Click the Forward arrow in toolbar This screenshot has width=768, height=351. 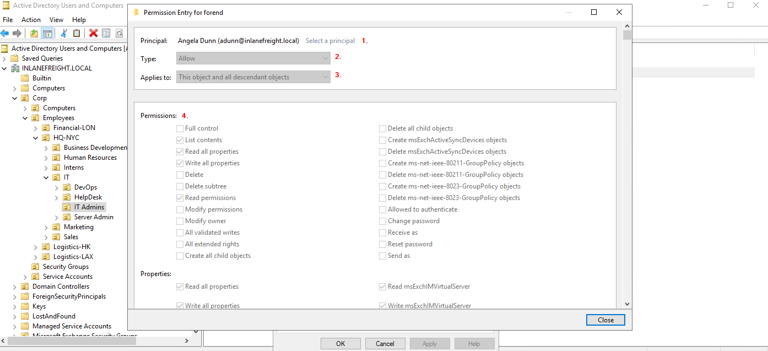(x=17, y=34)
